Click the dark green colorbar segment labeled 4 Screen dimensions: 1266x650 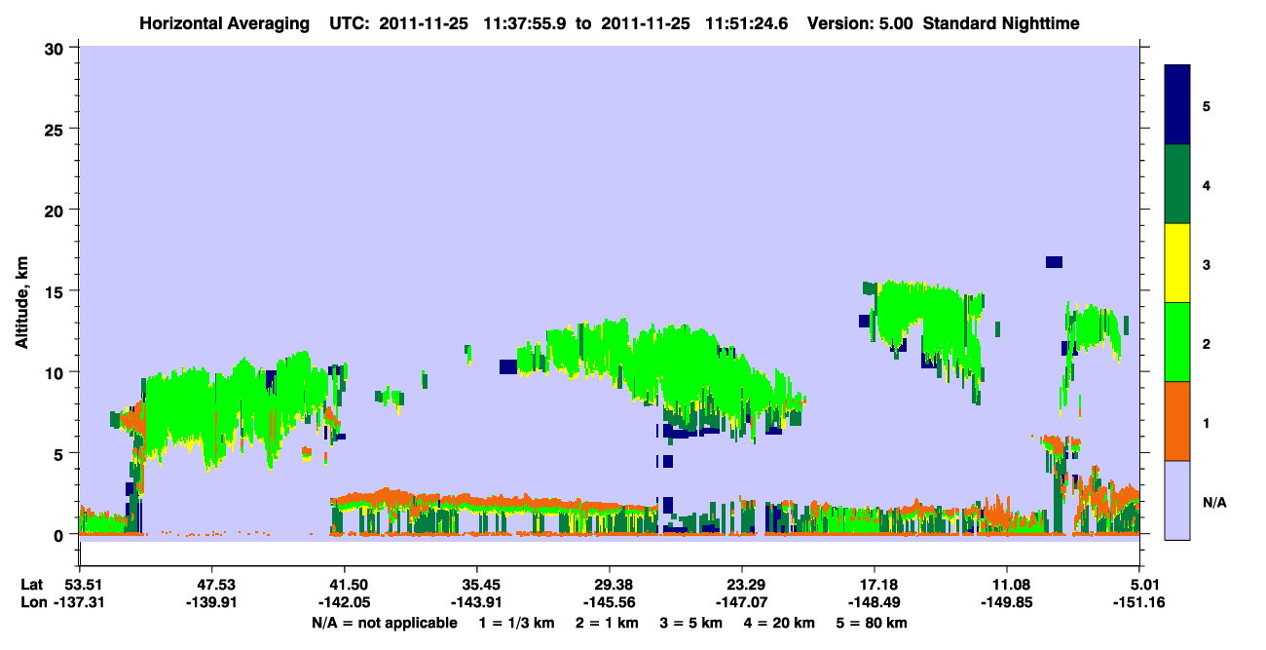[x=1177, y=184]
